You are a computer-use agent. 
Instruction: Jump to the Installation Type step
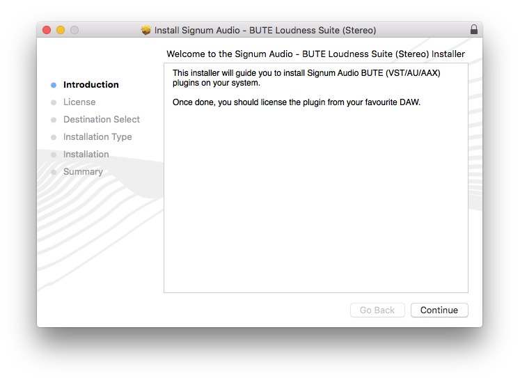click(x=97, y=137)
